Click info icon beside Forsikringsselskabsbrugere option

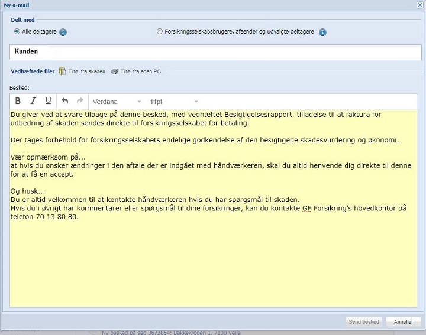coord(322,32)
